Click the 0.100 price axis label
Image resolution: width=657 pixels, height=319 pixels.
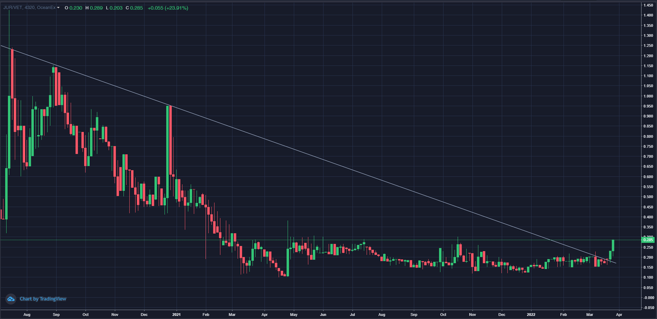click(x=649, y=277)
